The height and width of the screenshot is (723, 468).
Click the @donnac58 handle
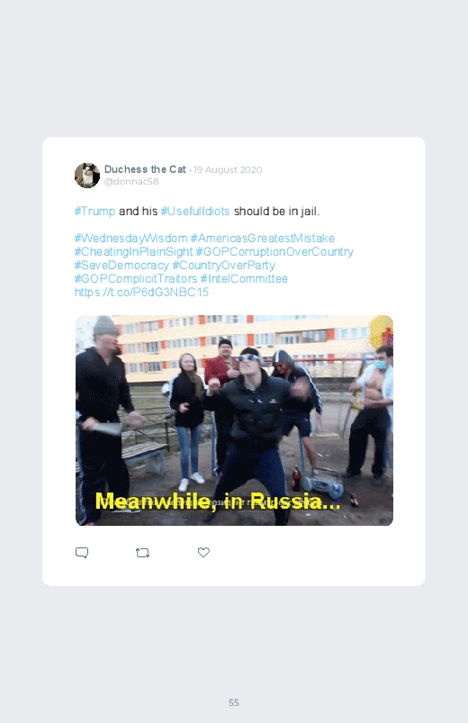point(131,181)
